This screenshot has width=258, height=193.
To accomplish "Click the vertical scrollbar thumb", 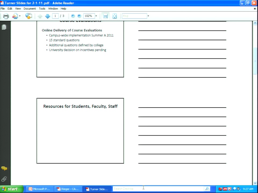I will click(x=255, y=61).
